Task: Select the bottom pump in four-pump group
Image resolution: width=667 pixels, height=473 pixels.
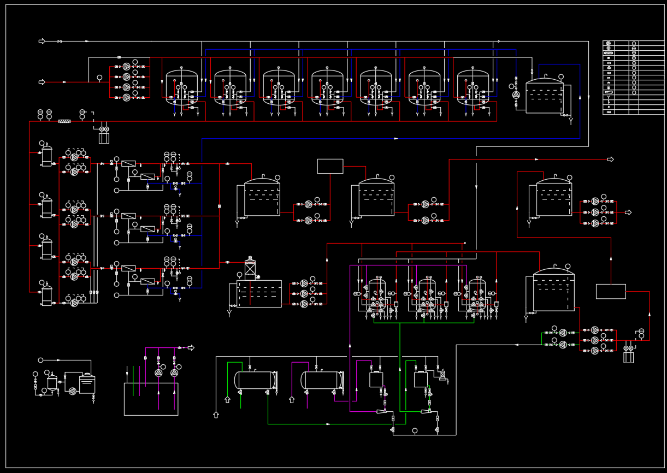Action: (x=127, y=97)
